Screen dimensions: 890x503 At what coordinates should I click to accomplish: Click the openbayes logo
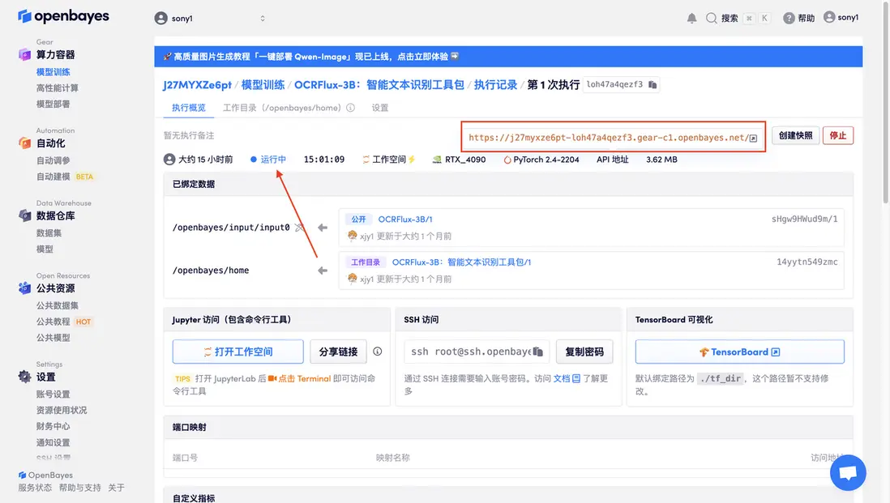click(x=63, y=16)
